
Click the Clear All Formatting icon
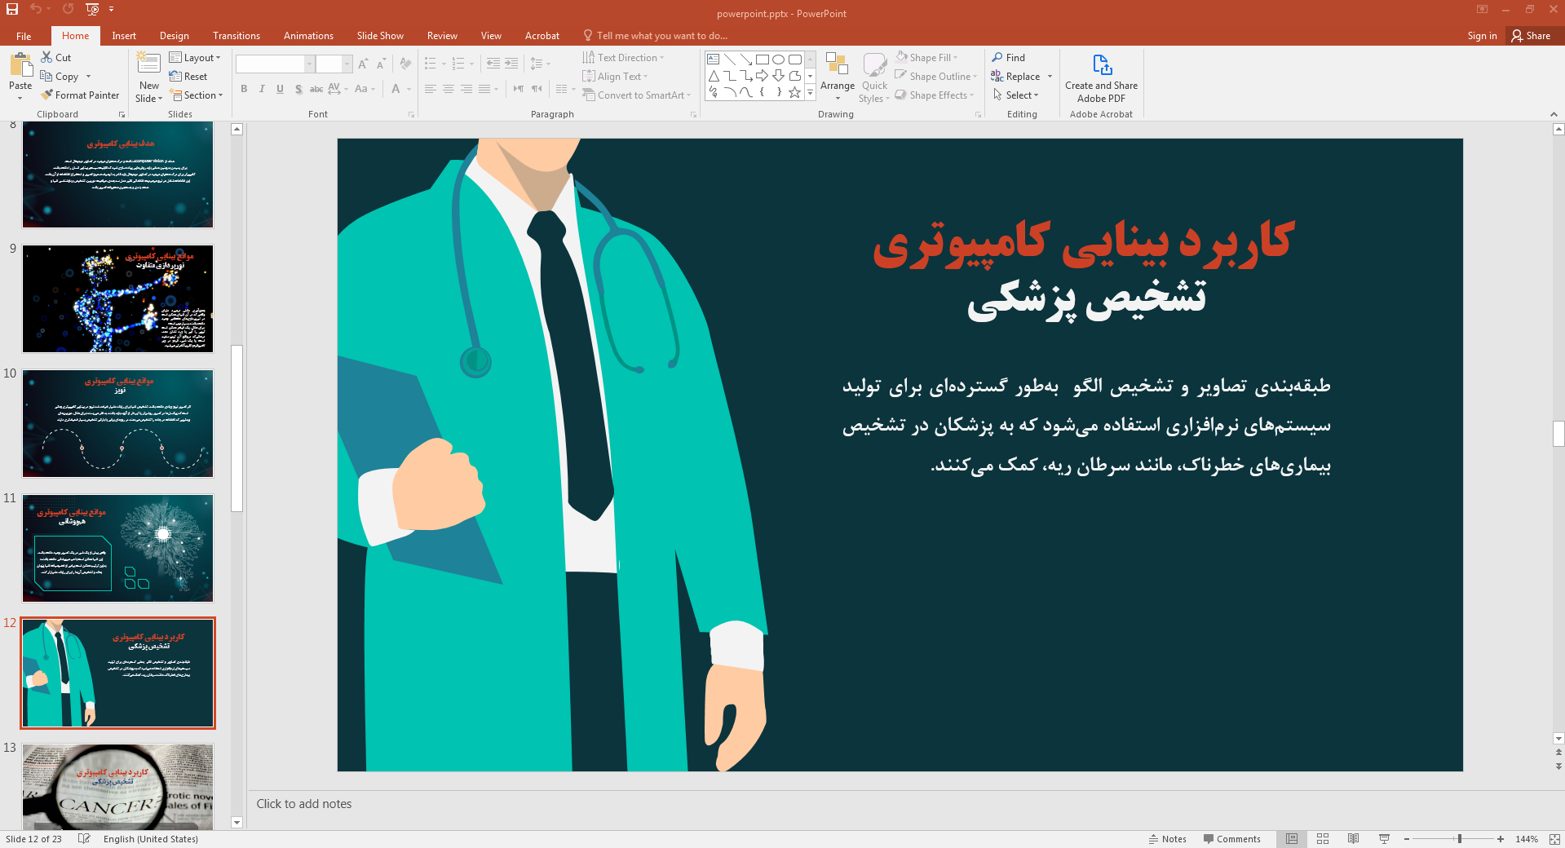(x=406, y=64)
